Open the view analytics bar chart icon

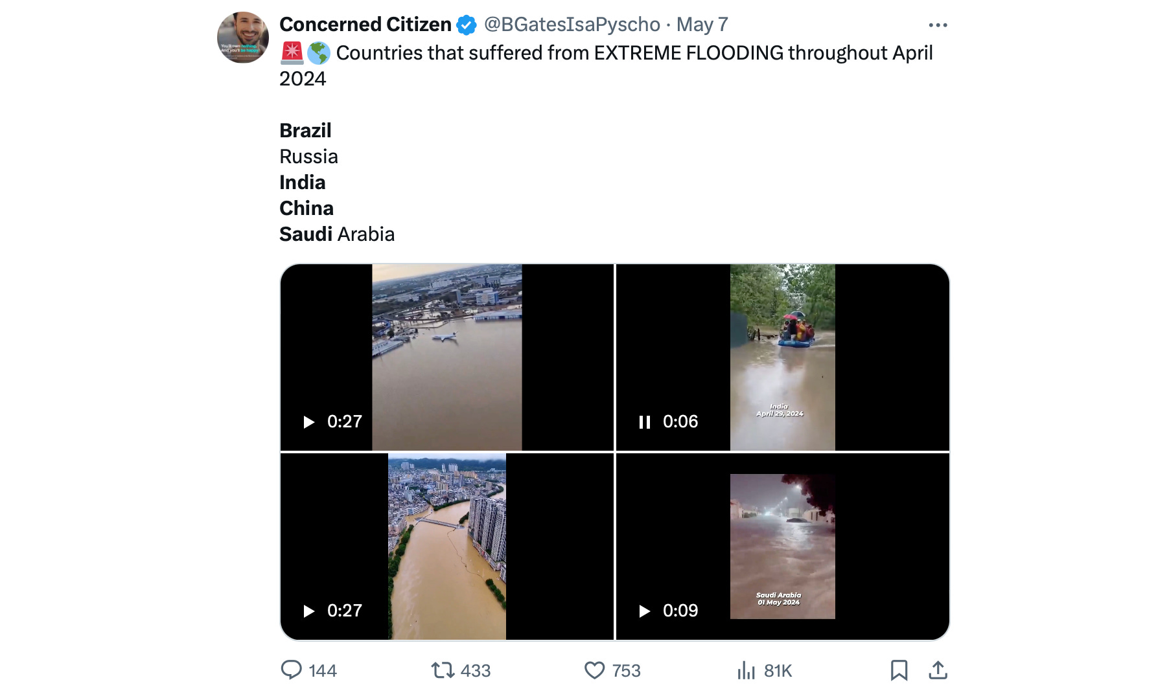click(x=747, y=670)
